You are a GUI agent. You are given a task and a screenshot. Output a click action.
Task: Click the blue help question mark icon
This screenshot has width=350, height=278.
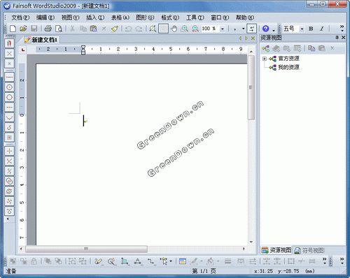pyautogui.click(x=265, y=29)
